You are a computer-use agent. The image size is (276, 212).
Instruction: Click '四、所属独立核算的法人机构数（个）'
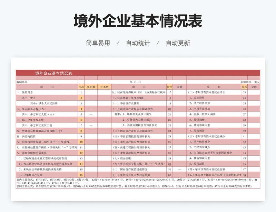[x=47, y=131]
